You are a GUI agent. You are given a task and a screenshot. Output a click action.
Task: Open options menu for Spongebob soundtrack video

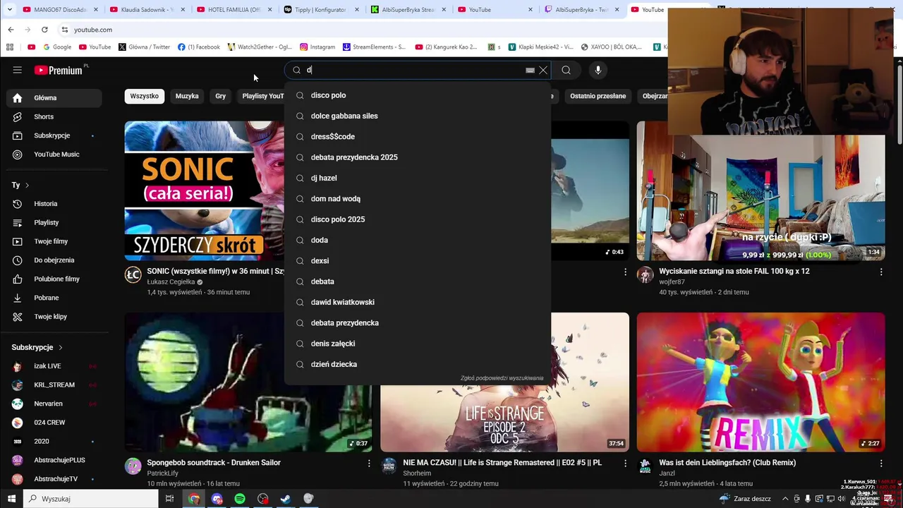(369, 464)
